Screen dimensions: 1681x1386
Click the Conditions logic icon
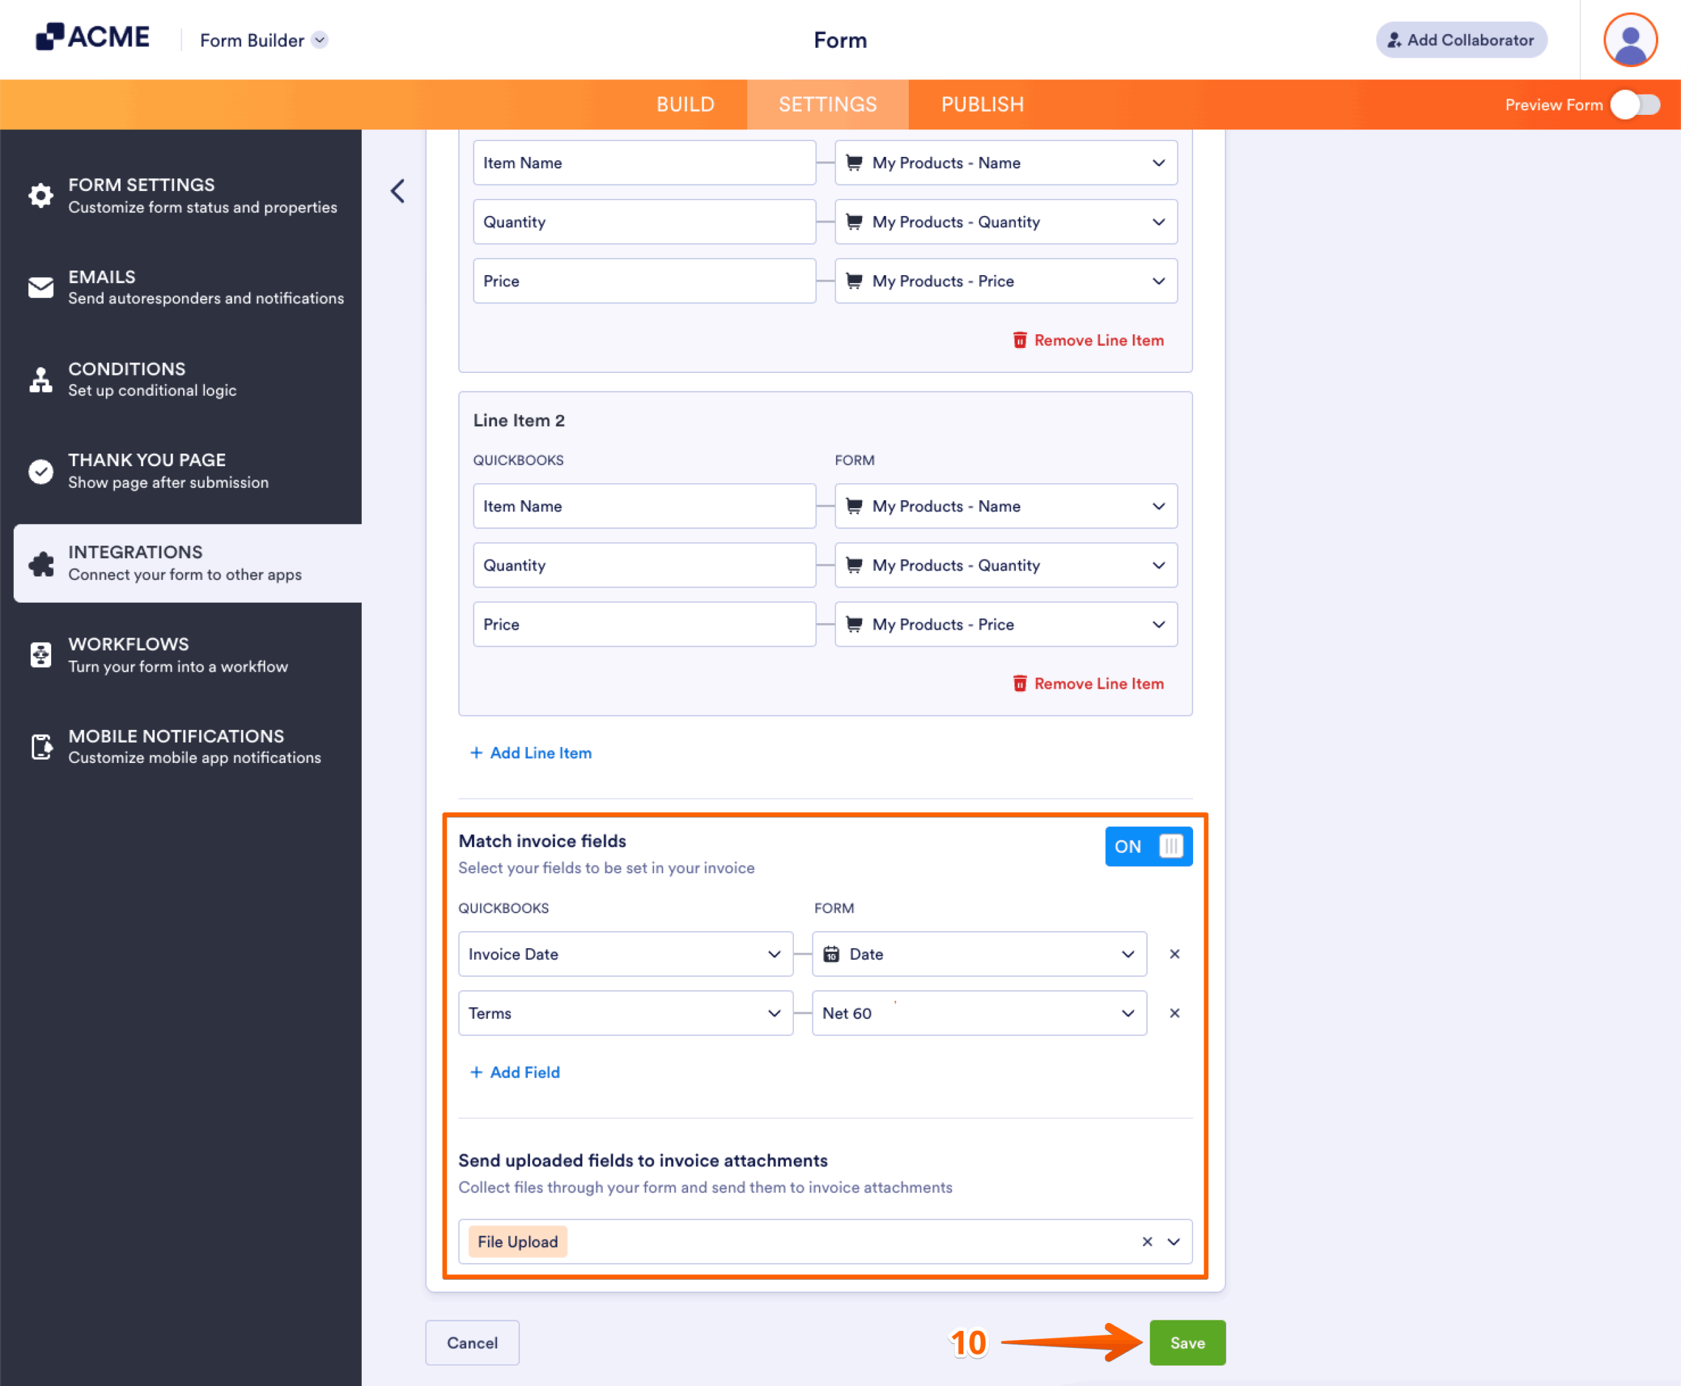pos(40,380)
